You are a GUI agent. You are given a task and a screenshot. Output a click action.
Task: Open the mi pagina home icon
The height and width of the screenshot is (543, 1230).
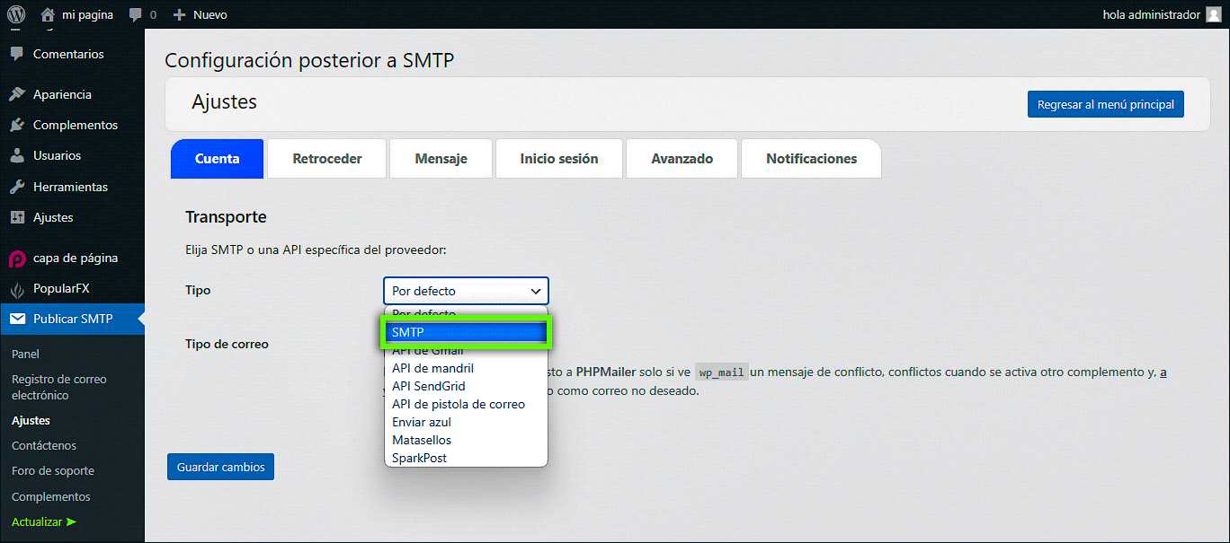tap(47, 14)
